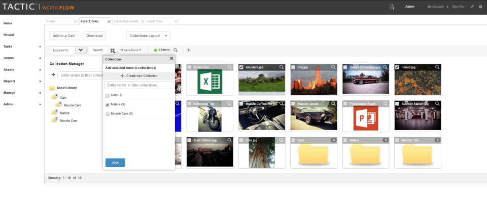Zoom magnifier on Book1.xlsx thumbnail
487x200 pixels.
click(x=229, y=67)
